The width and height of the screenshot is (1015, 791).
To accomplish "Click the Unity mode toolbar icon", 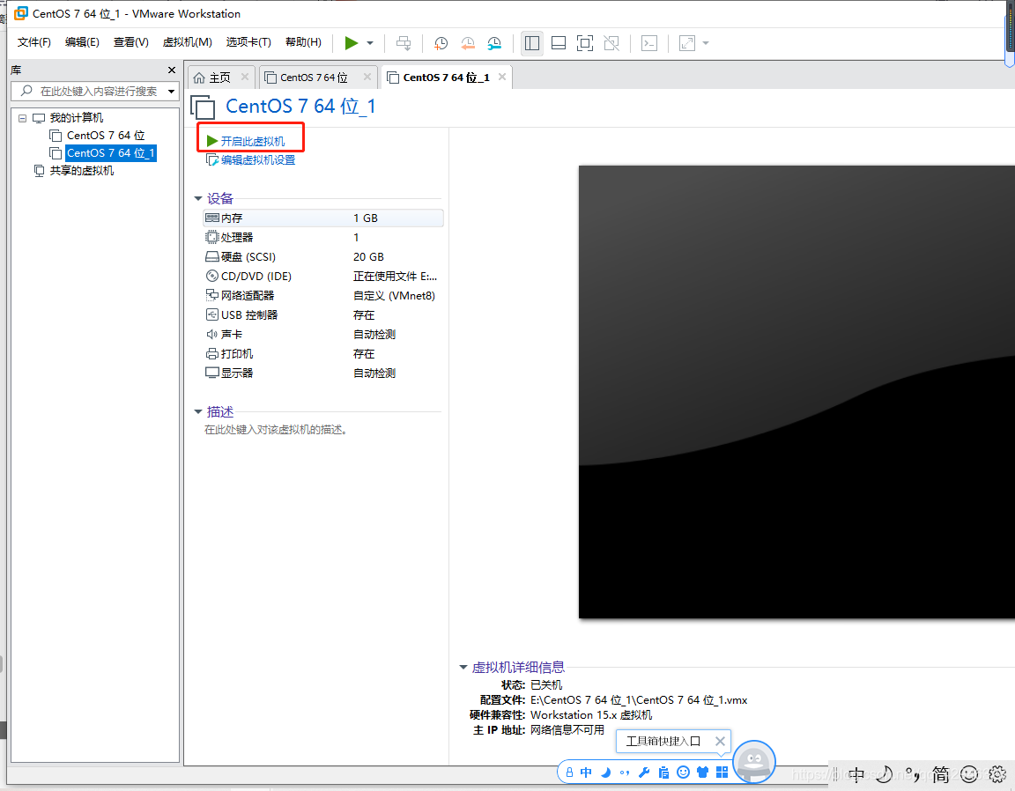I will [x=611, y=43].
